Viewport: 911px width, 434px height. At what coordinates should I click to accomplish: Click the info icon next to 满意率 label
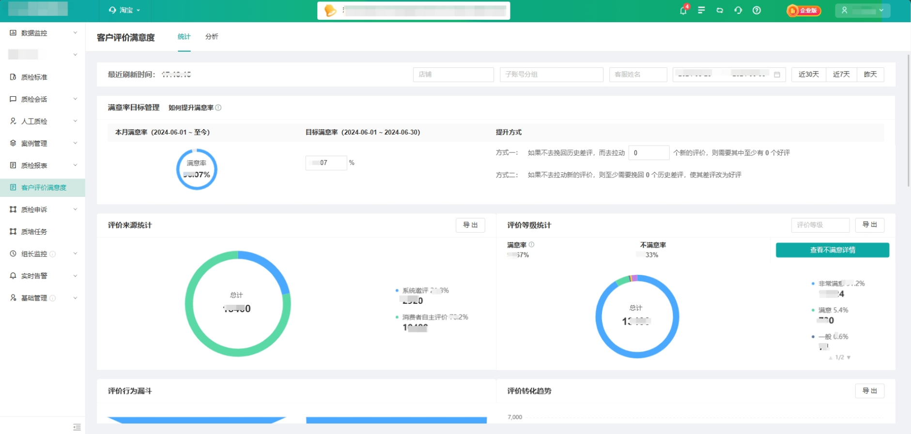point(532,245)
